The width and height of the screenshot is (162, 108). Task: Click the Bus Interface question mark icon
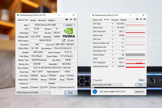(x=74, y=48)
